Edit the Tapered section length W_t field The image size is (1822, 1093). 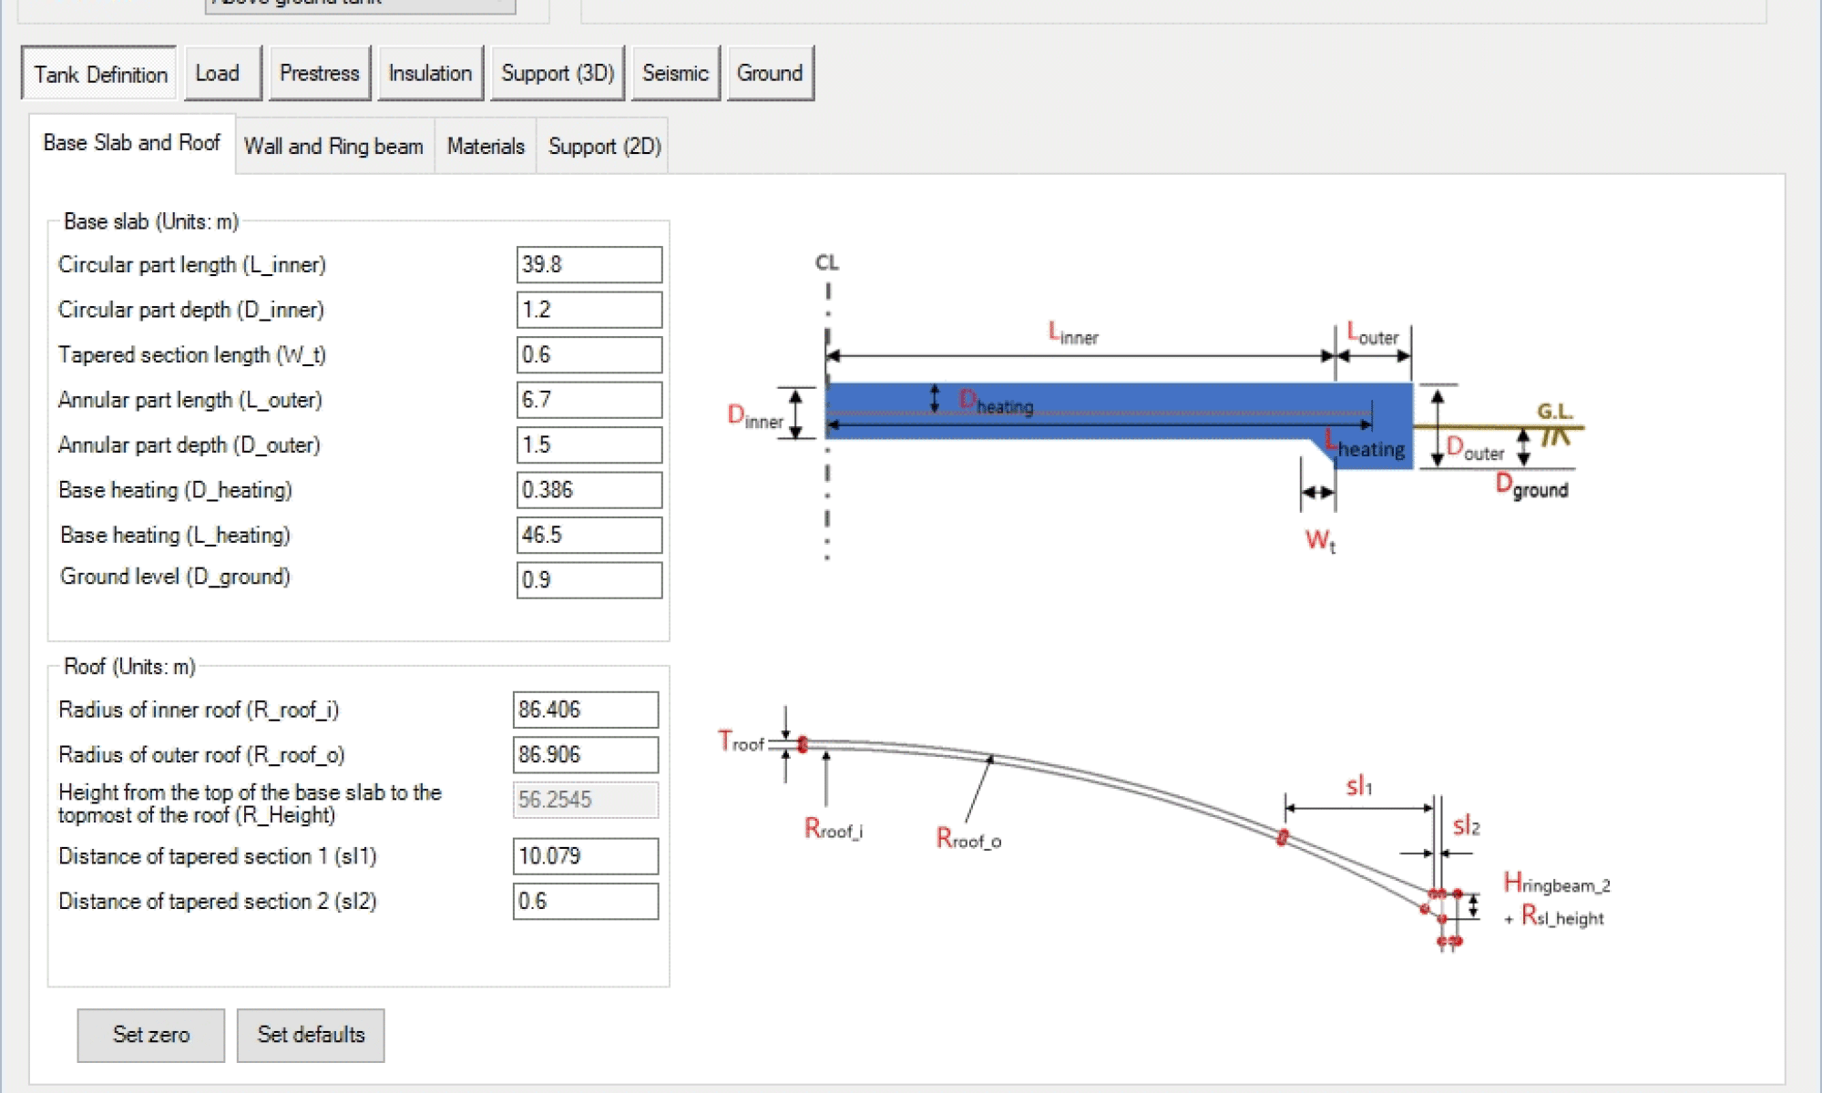(x=589, y=355)
